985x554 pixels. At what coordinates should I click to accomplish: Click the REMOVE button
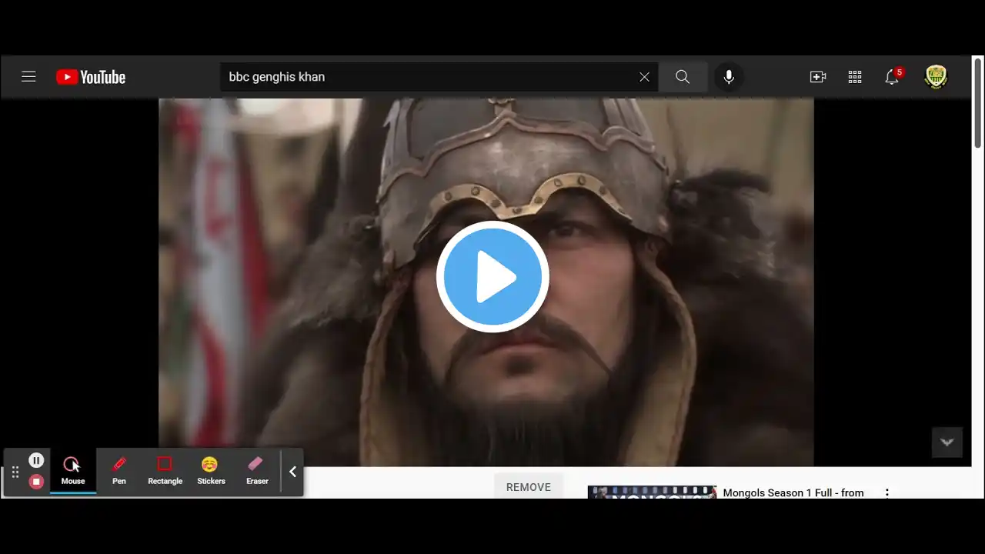click(x=529, y=487)
